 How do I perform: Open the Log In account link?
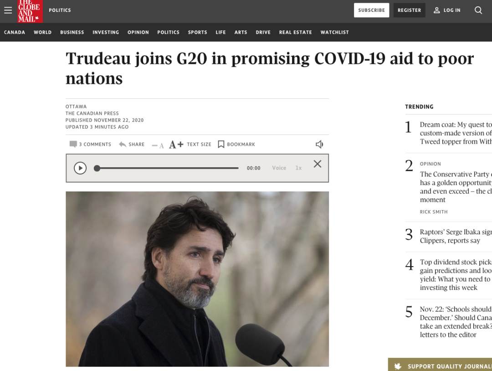447,10
